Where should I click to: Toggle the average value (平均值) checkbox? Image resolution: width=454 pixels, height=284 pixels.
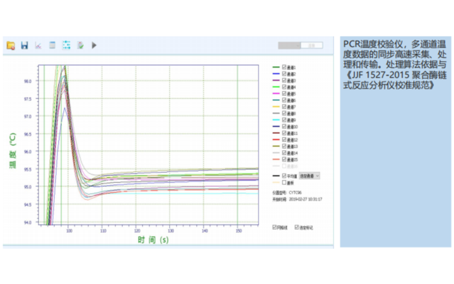click(284, 175)
